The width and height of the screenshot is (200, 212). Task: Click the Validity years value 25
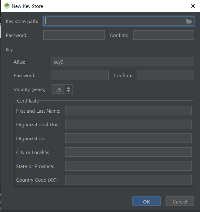coord(58,89)
